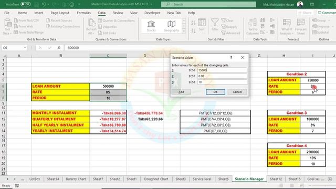Add a new sheet with plus icon
336x189 pixels.
330,179
